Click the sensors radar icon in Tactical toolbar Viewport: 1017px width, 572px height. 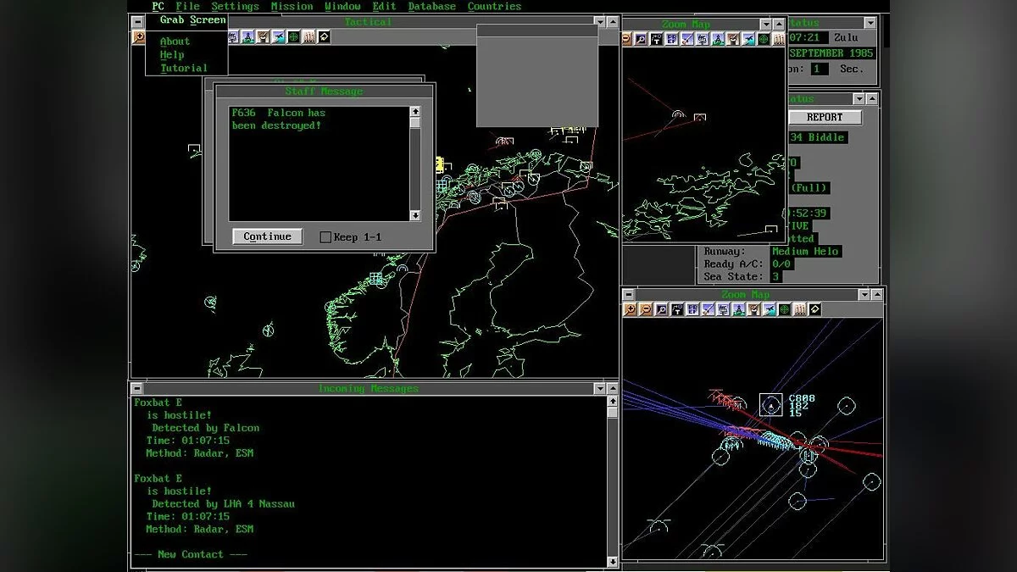(x=263, y=36)
